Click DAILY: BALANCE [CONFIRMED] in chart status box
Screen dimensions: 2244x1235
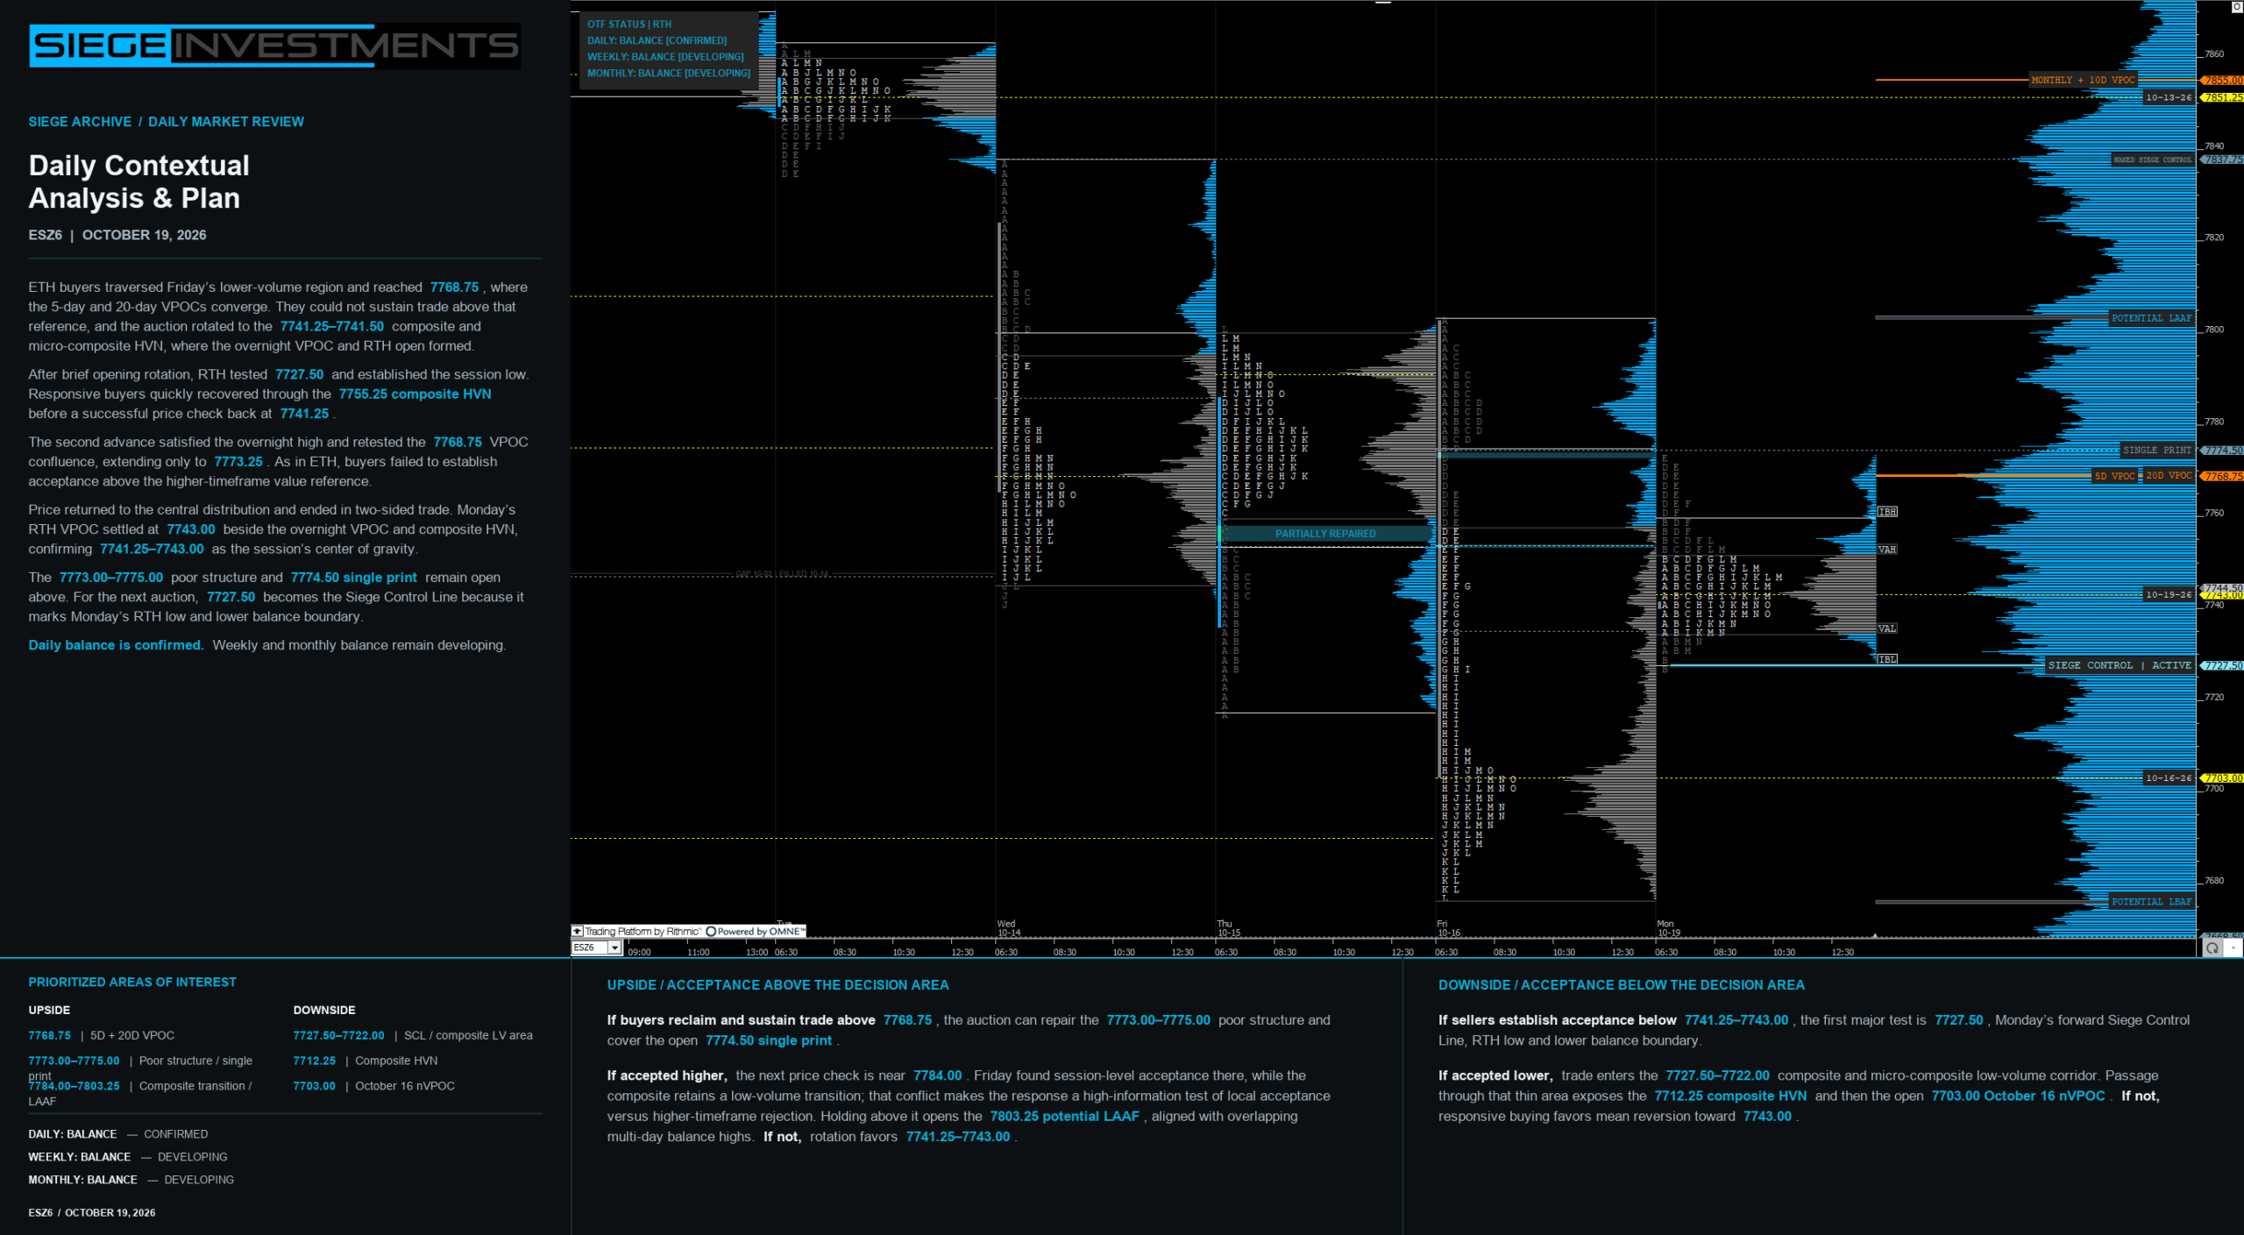pyautogui.click(x=657, y=40)
